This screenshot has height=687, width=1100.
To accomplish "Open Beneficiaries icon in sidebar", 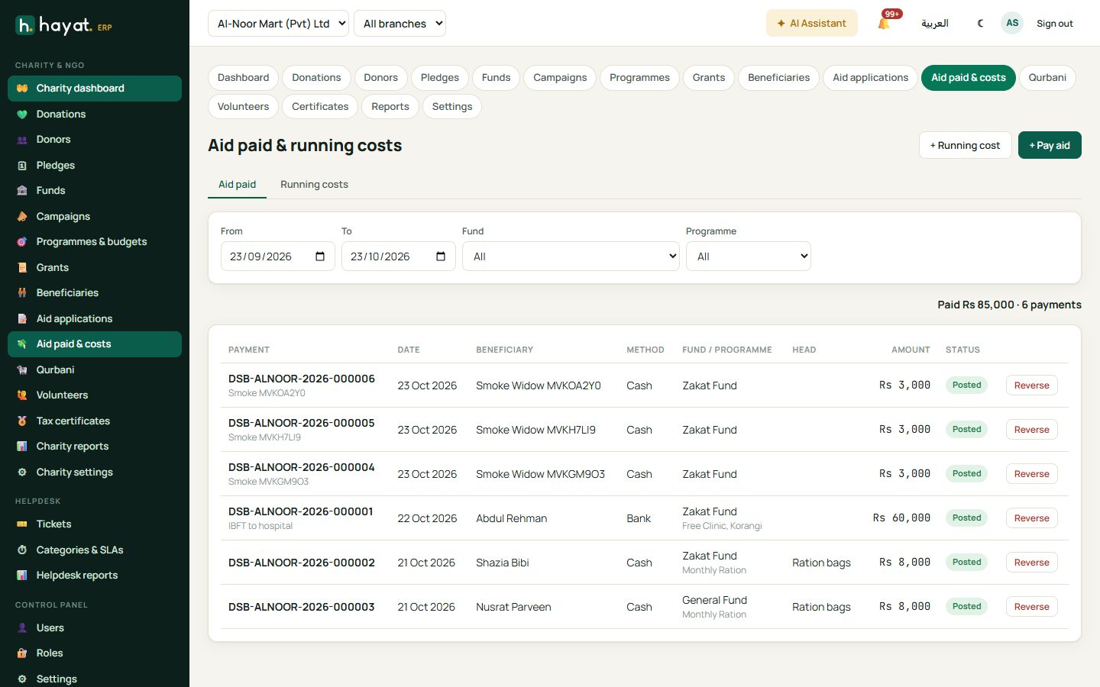I will coord(22,293).
